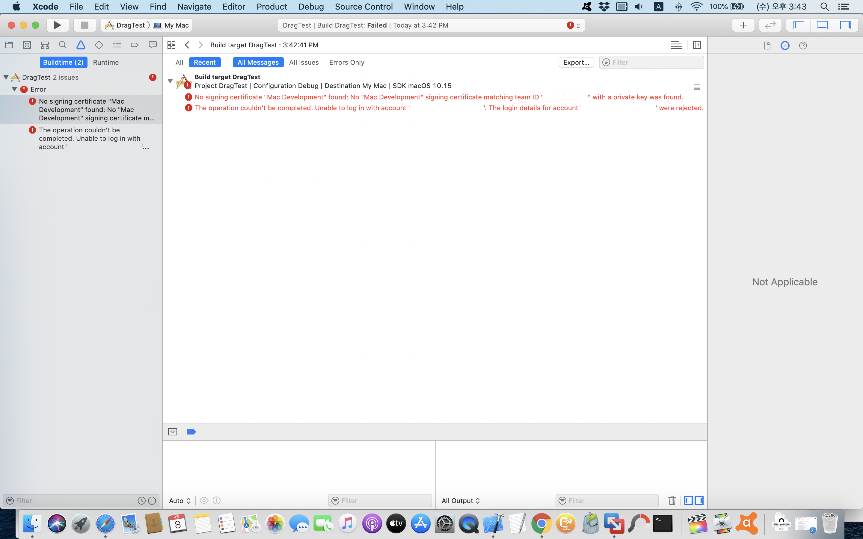This screenshot has height=539, width=863.
Task: Open Terminal from the Dock
Action: [663, 523]
